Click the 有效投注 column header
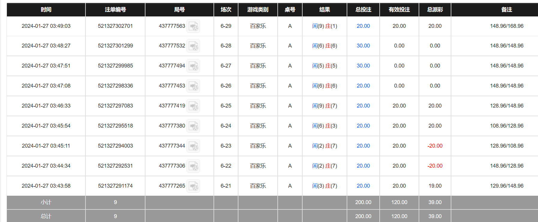Viewport: 538px width, 222px height. coord(399,10)
